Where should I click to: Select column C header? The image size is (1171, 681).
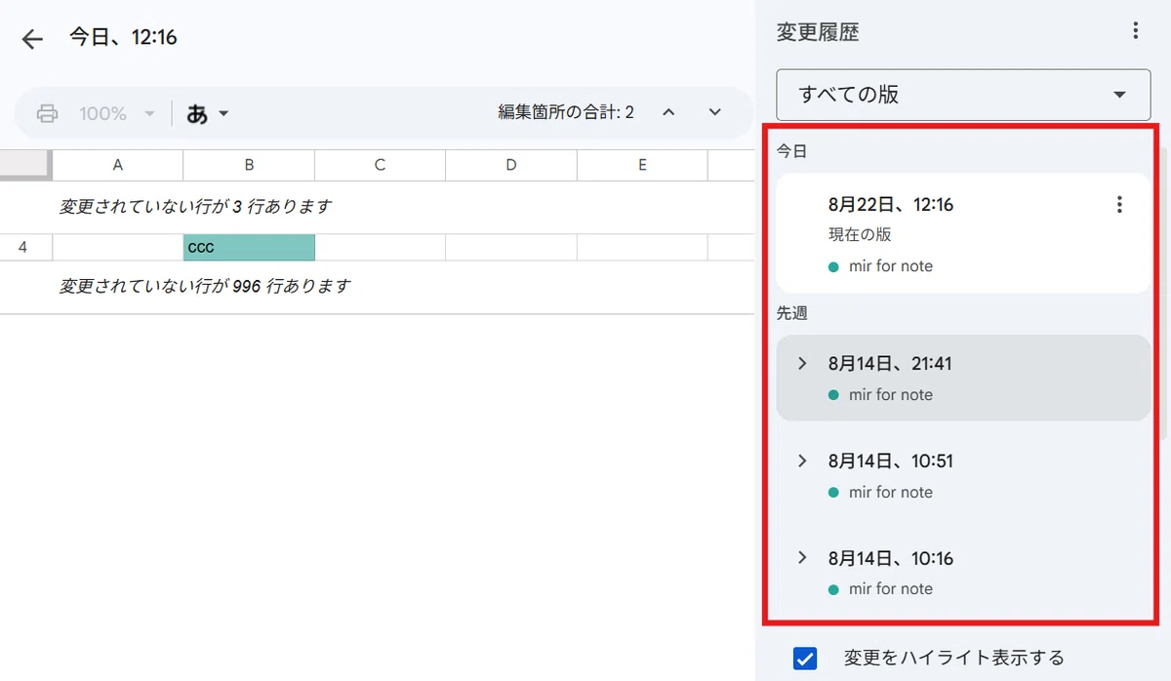click(x=380, y=166)
